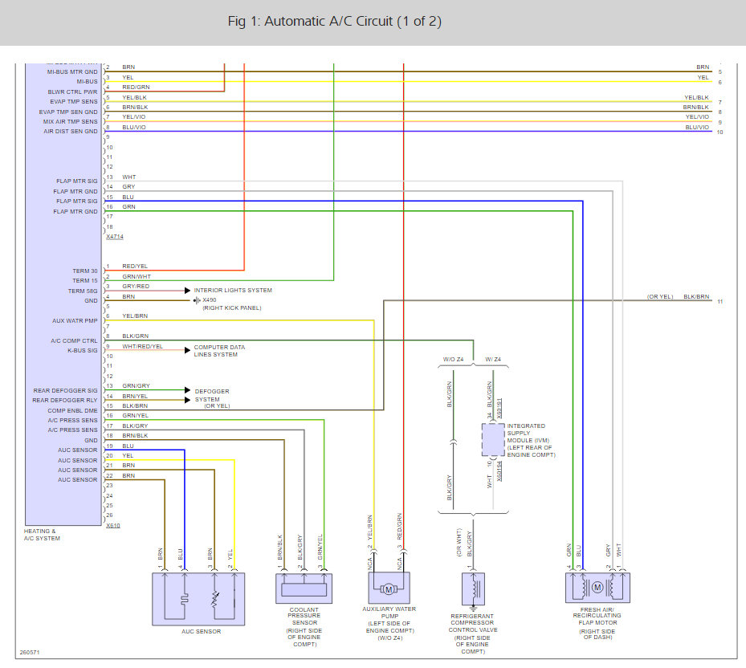This screenshot has width=746, height=668.
Task: Click the 'W/ Z4' option label
Action: pyautogui.click(x=493, y=359)
